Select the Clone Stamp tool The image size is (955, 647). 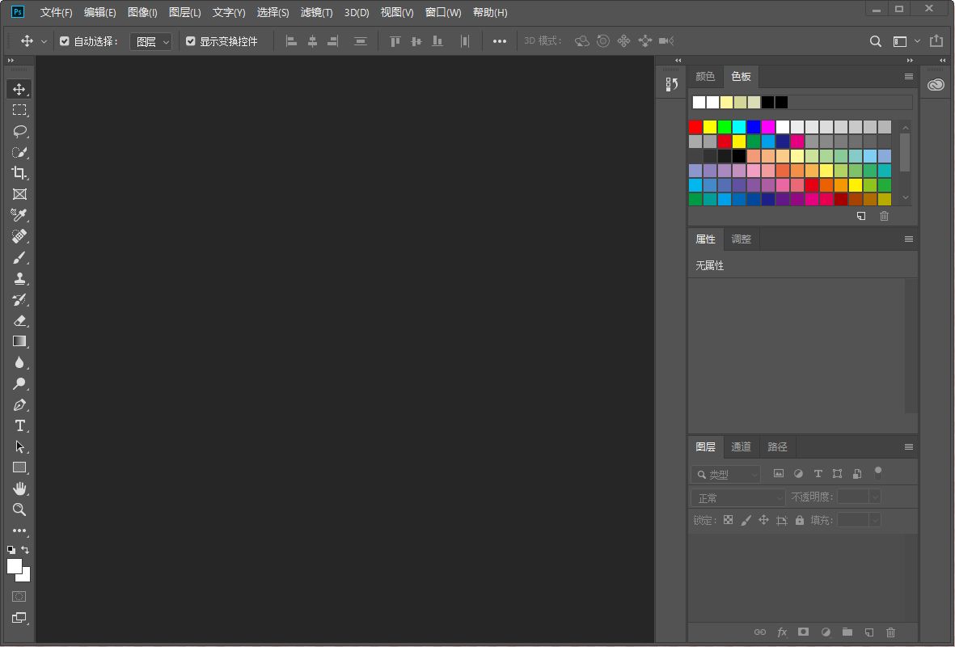pos(19,278)
